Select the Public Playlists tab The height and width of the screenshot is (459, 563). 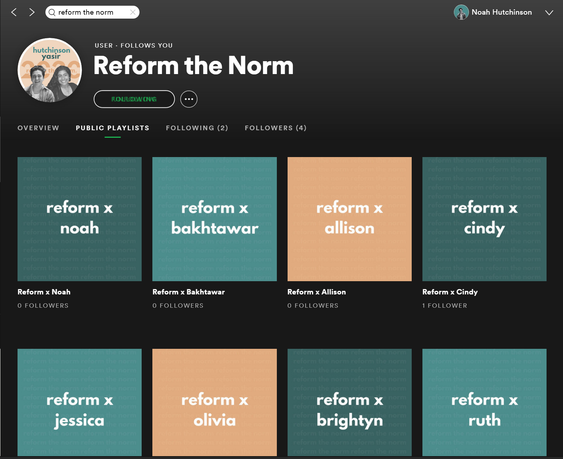tap(112, 128)
